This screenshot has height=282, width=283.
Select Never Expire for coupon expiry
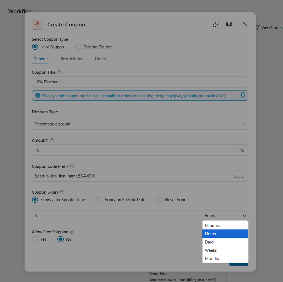pyautogui.click(x=159, y=200)
